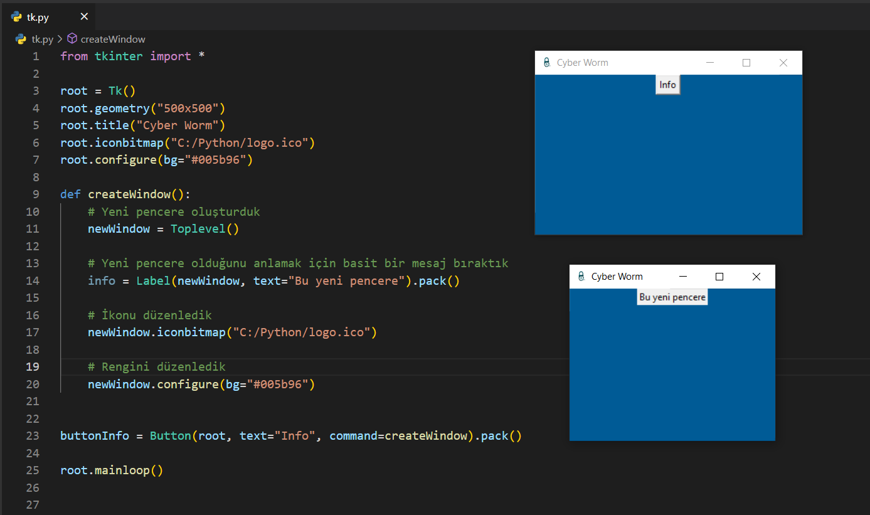Close the 'Bu yeni pencere' window
Image resolution: width=870 pixels, height=515 pixels.
click(x=756, y=277)
